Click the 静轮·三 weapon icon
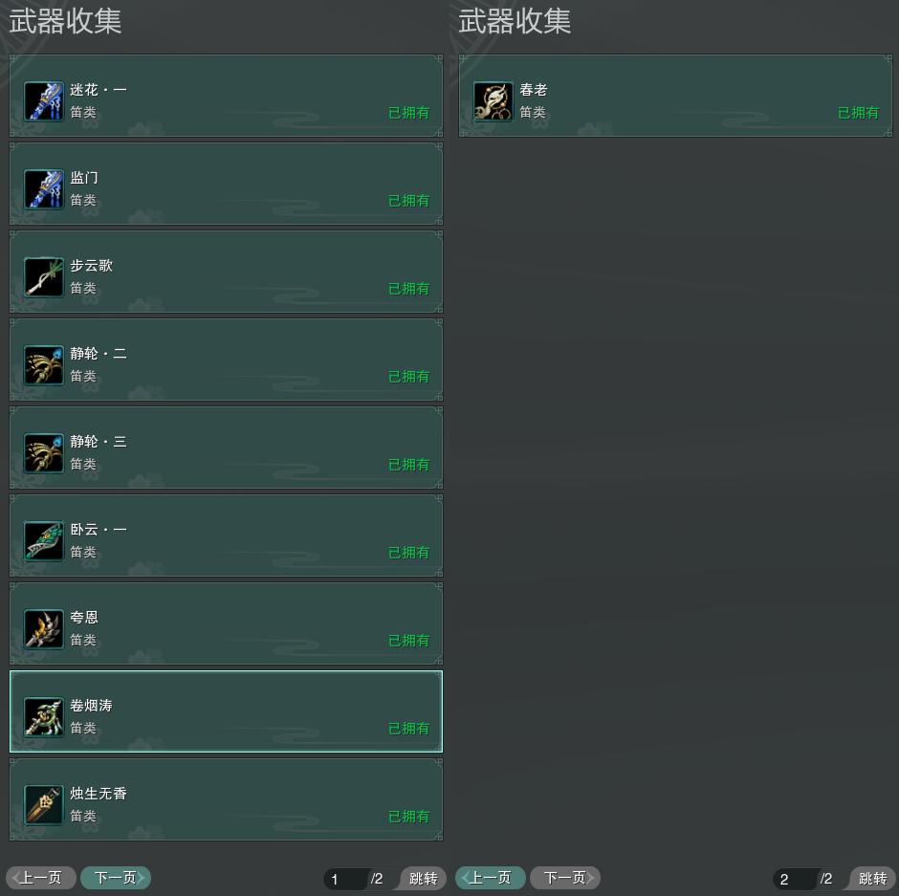899x896 pixels. [x=44, y=453]
